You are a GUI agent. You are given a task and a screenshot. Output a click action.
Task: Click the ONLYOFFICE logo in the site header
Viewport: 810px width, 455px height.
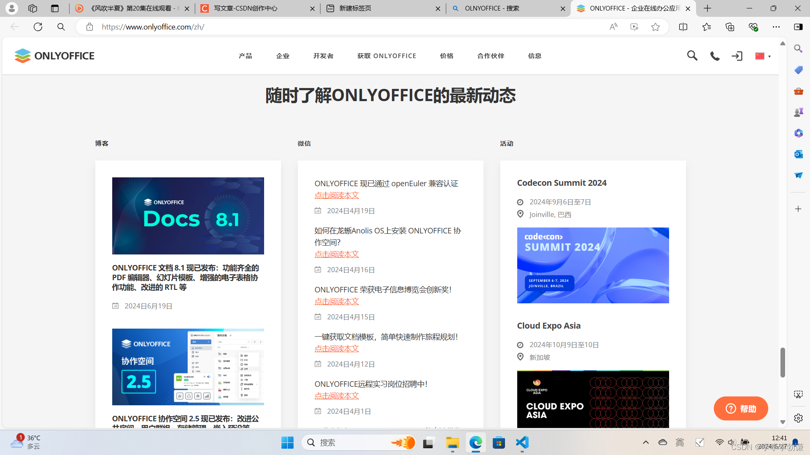click(54, 56)
